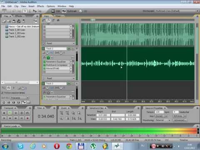200x150 pixels.
Task: Toggle Parametric Equalizer power on Track 2
Action: 45,62
